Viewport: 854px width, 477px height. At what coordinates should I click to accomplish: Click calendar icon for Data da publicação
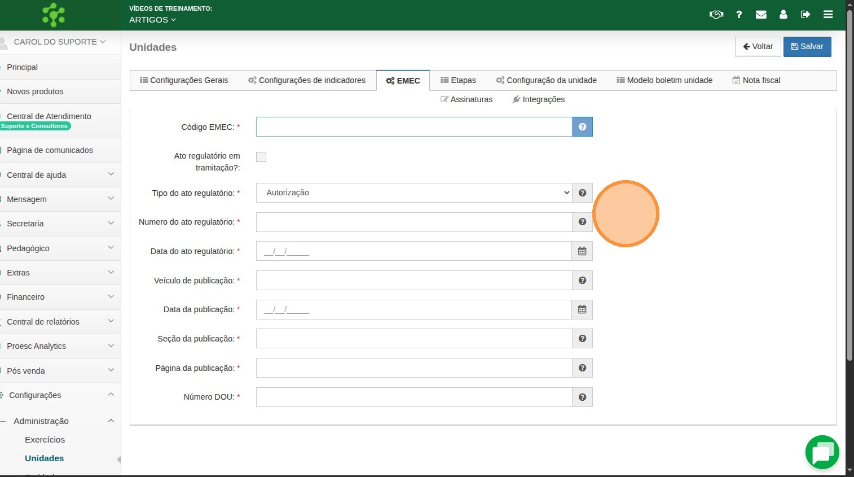(582, 309)
